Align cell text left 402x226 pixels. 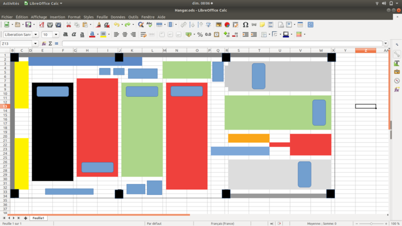pos(117,34)
